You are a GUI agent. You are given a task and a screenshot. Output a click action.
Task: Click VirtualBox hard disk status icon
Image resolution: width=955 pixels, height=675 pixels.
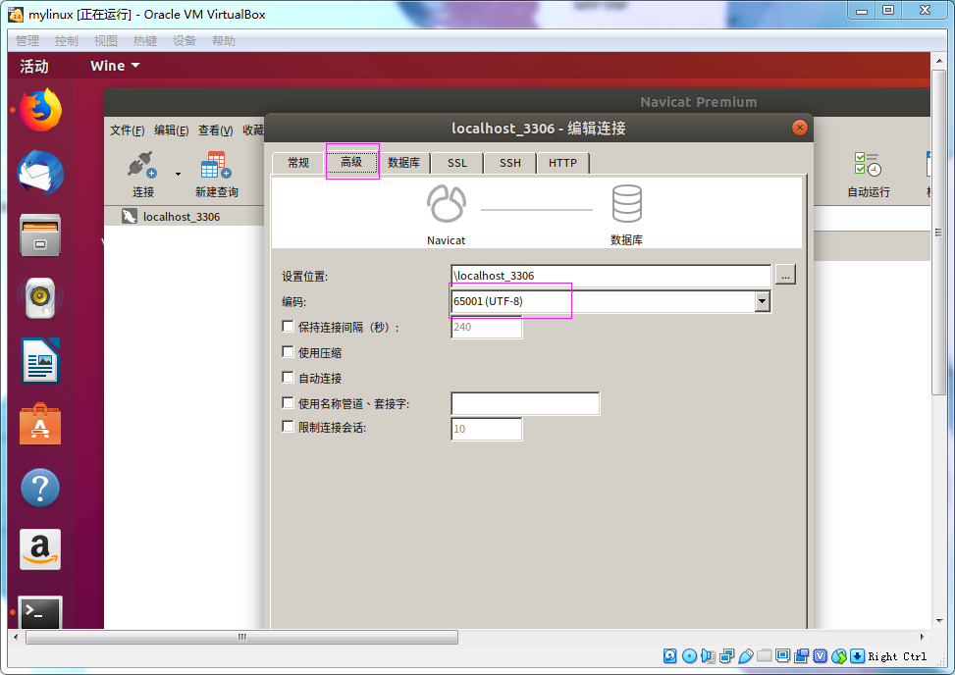(x=670, y=655)
